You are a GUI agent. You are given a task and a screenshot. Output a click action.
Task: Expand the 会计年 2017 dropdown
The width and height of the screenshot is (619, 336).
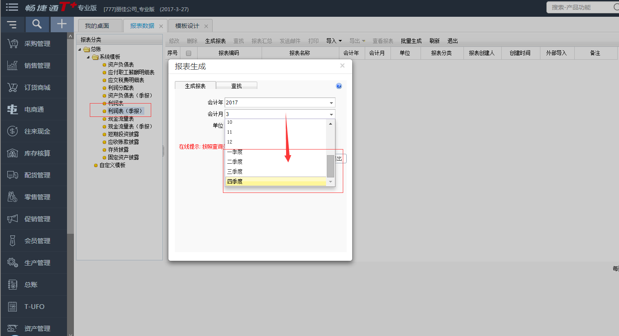point(331,103)
